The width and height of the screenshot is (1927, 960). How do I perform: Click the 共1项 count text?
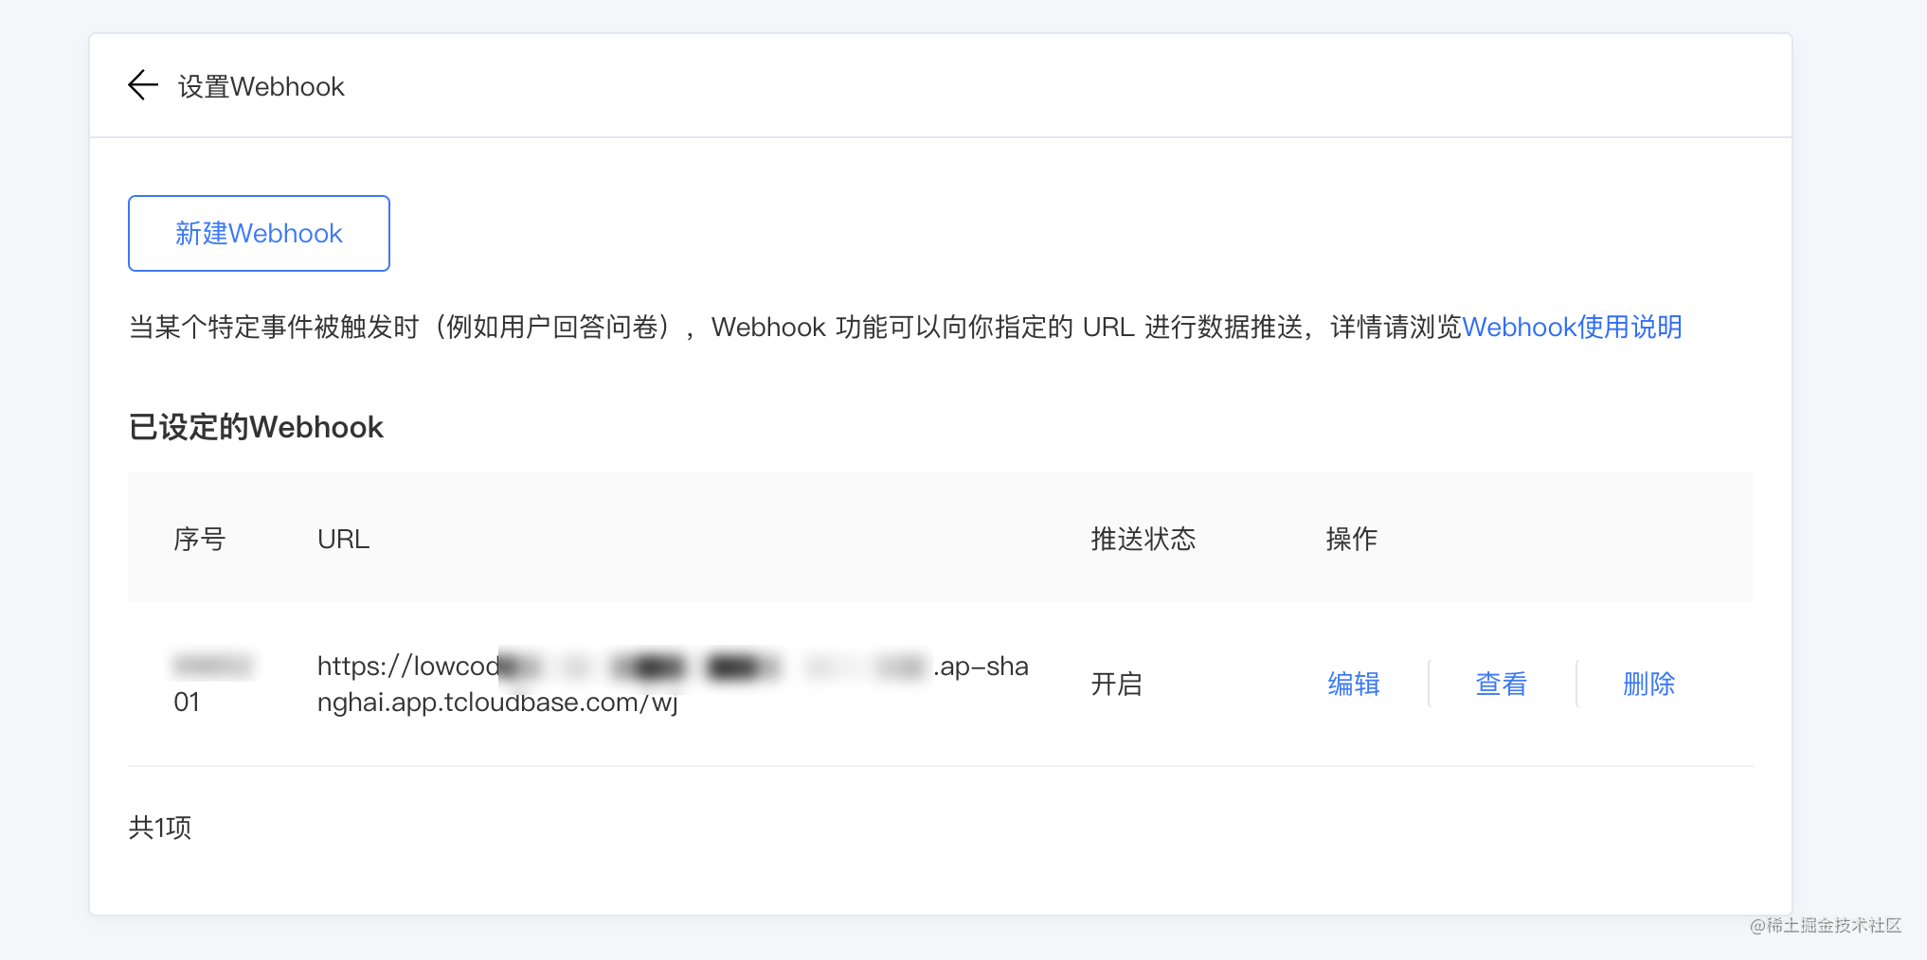[x=159, y=827]
